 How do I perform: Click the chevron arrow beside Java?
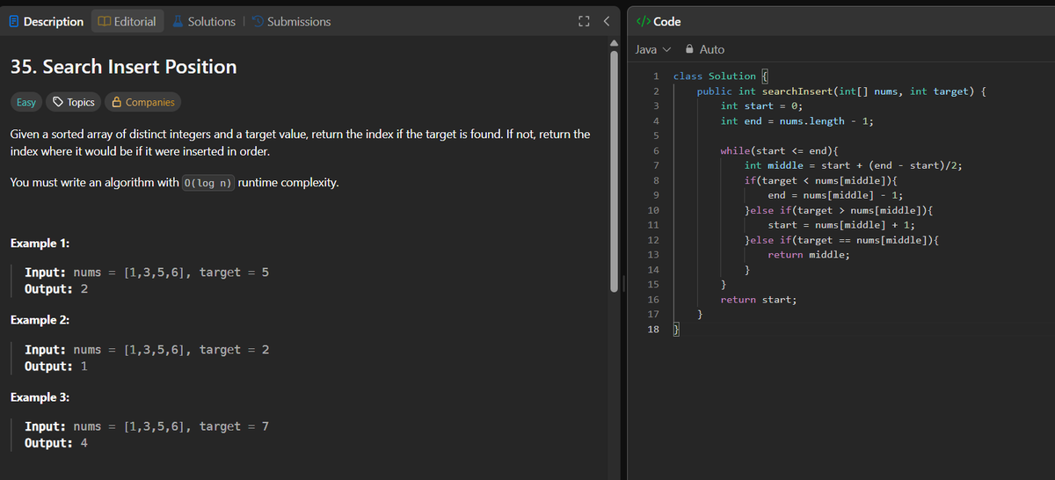666,49
